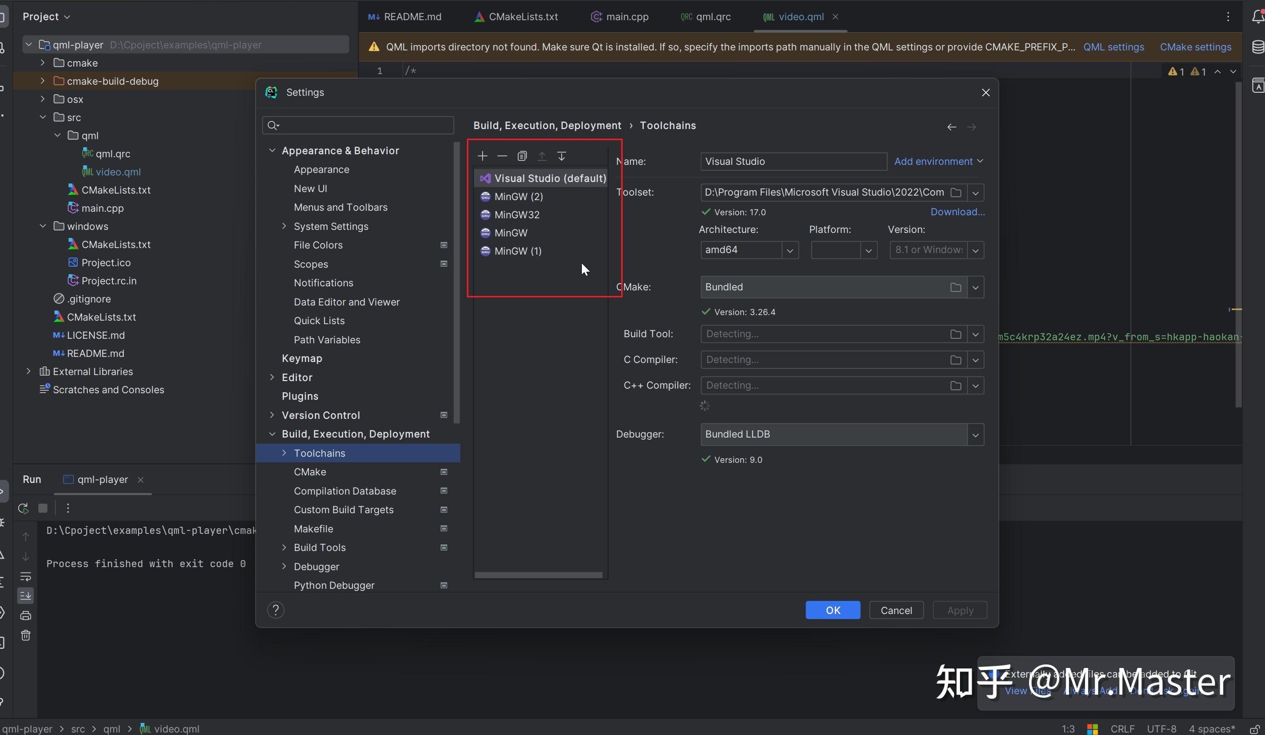Open the Download... link next to Toolset version
1265x735 pixels.
coord(956,212)
